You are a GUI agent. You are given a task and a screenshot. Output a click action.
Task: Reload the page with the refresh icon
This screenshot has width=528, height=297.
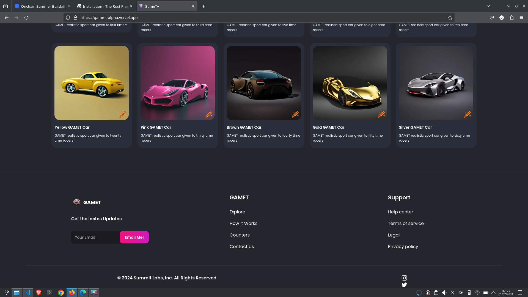click(26, 18)
